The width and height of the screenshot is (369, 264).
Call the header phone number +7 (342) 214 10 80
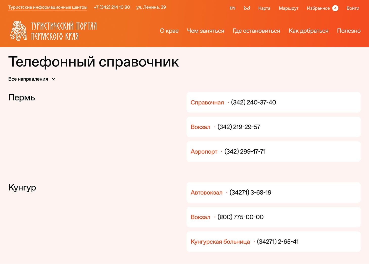tap(112, 7)
